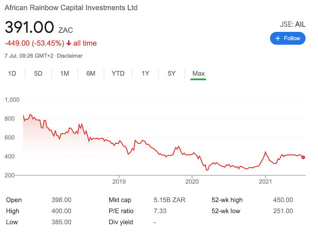Select the 1Y time range tab

click(145, 74)
